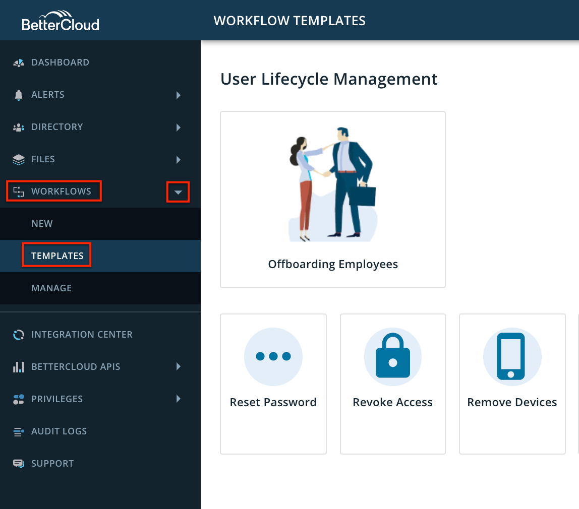This screenshot has width=579, height=509.
Task: Click the Files layers icon
Action: click(18, 159)
